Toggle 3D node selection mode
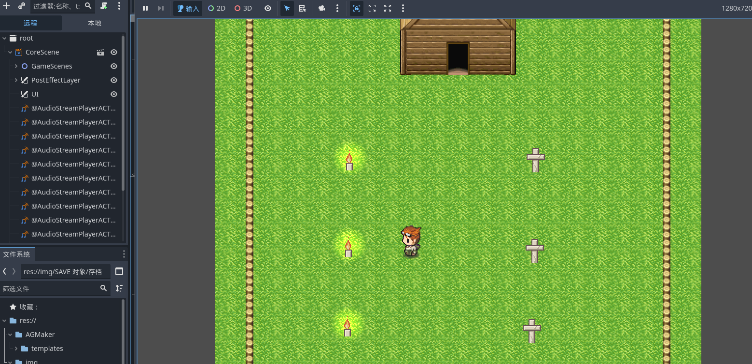 243,8
